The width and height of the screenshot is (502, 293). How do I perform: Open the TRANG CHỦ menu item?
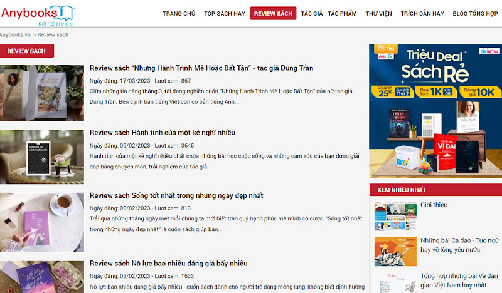179,13
